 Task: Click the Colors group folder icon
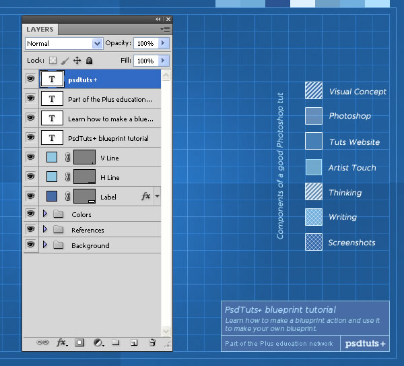click(x=58, y=214)
